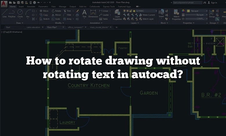
Task: Open the View ribbon tab
Action: coord(54,6)
